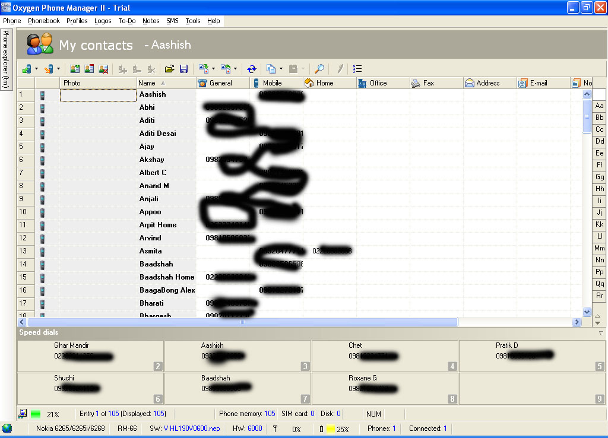This screenshot has width=608, height=438.
Task: Click the Office column header
Action: point(383,83)
